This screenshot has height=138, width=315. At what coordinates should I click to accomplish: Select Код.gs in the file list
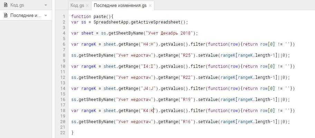pos(26,5)
